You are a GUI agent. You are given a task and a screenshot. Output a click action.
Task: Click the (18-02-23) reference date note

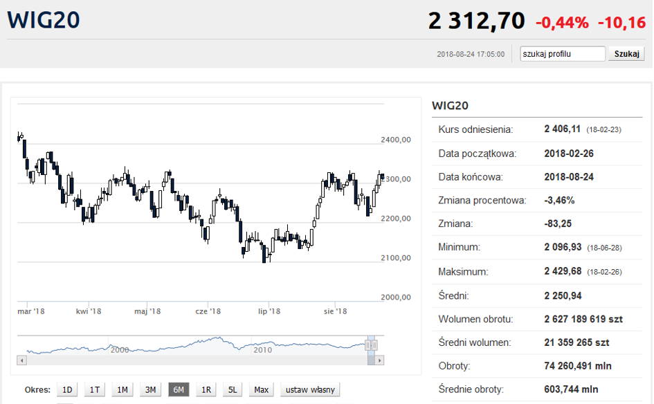click(603, 129)
